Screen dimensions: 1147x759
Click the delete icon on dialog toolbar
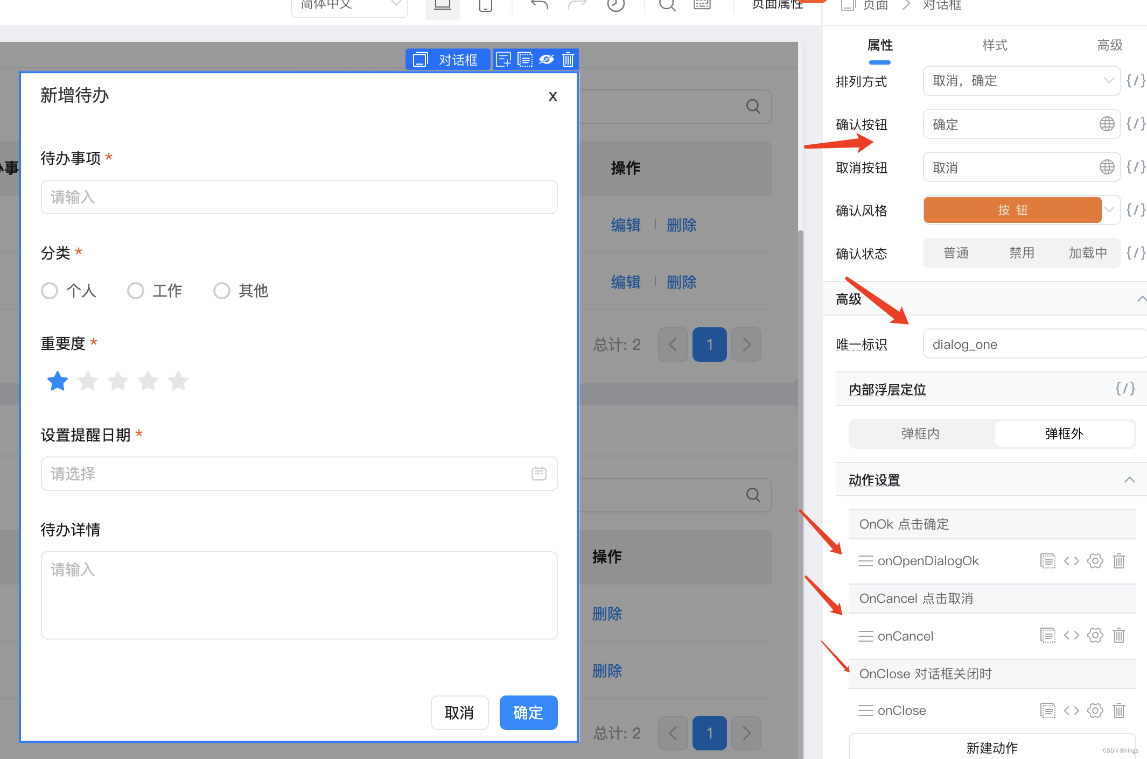[568, 60]
